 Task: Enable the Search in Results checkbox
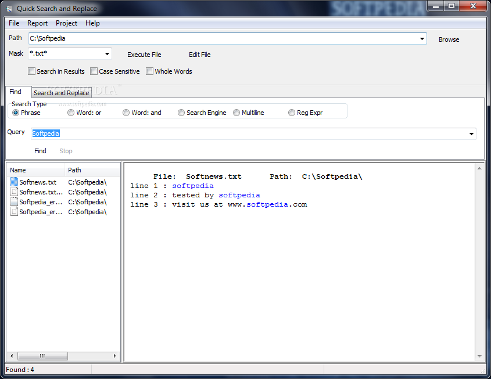click(x=31, y=71)
